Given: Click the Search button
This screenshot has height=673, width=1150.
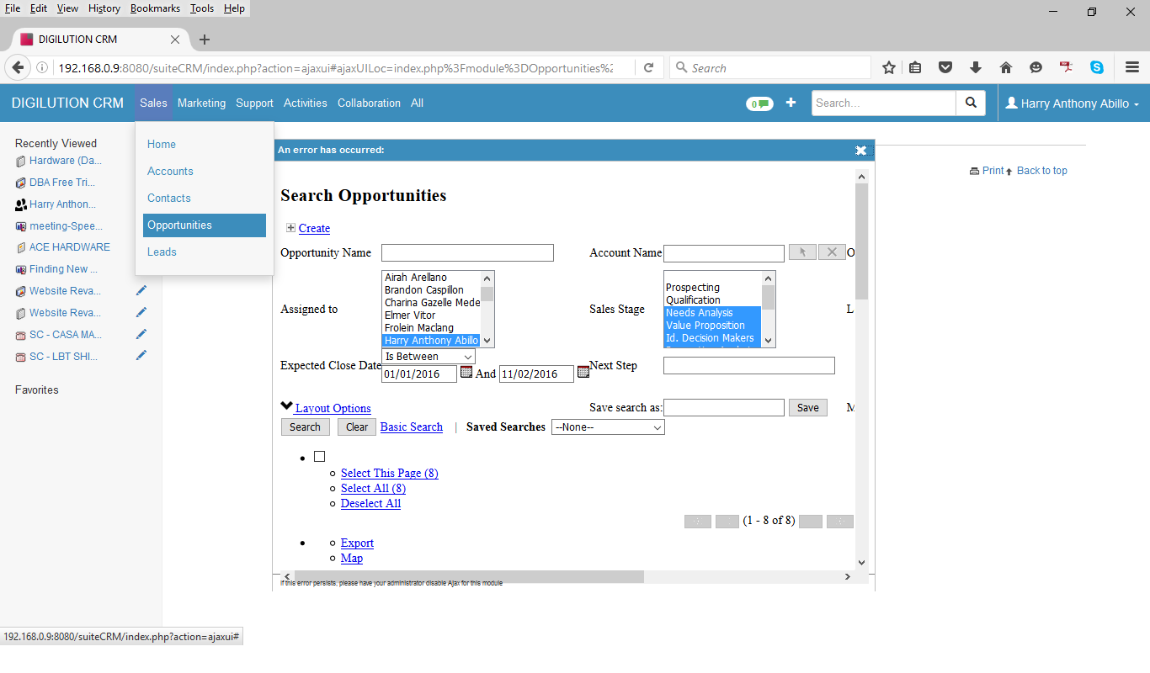Looking at the screenshot, I should point(305,427).
